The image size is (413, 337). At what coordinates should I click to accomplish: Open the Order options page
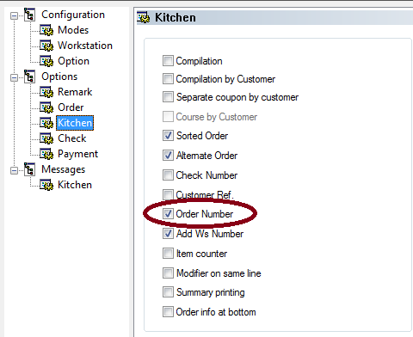71,107
